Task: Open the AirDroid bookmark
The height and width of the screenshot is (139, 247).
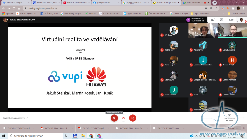Action: point(91,14)
